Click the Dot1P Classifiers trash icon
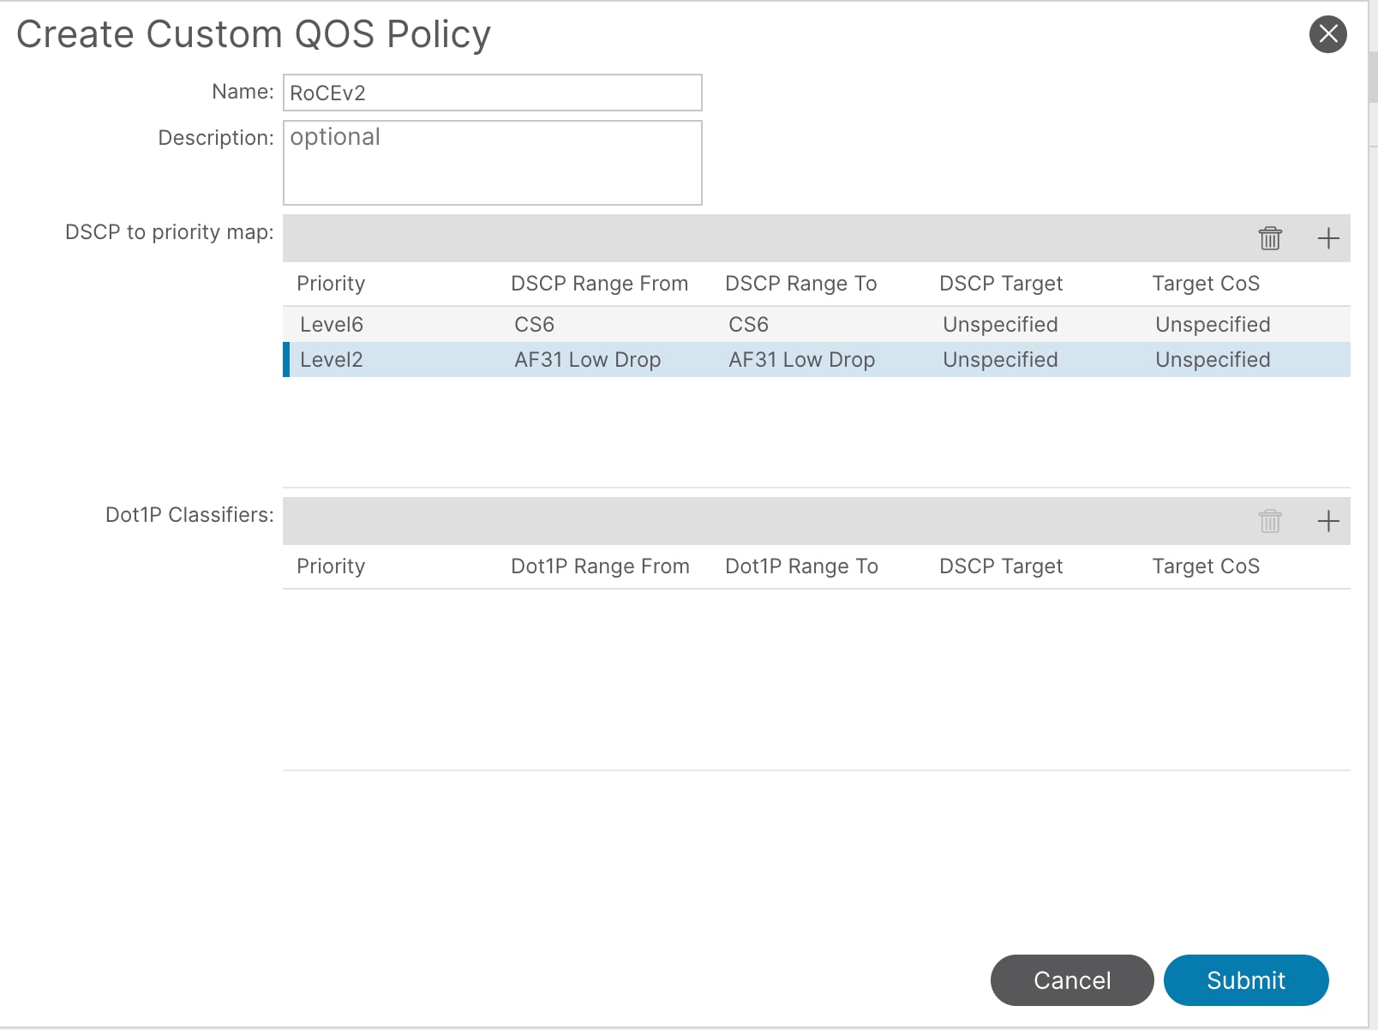The height and width of the screenshot is (1030, 1378). tap(1270, 520)
